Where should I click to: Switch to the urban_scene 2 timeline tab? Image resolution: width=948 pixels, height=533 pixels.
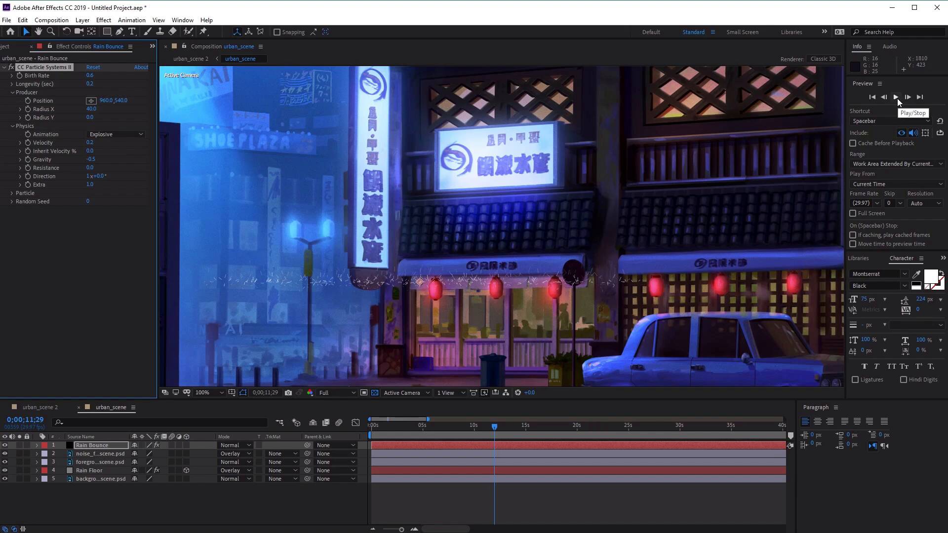coord(40,407)
